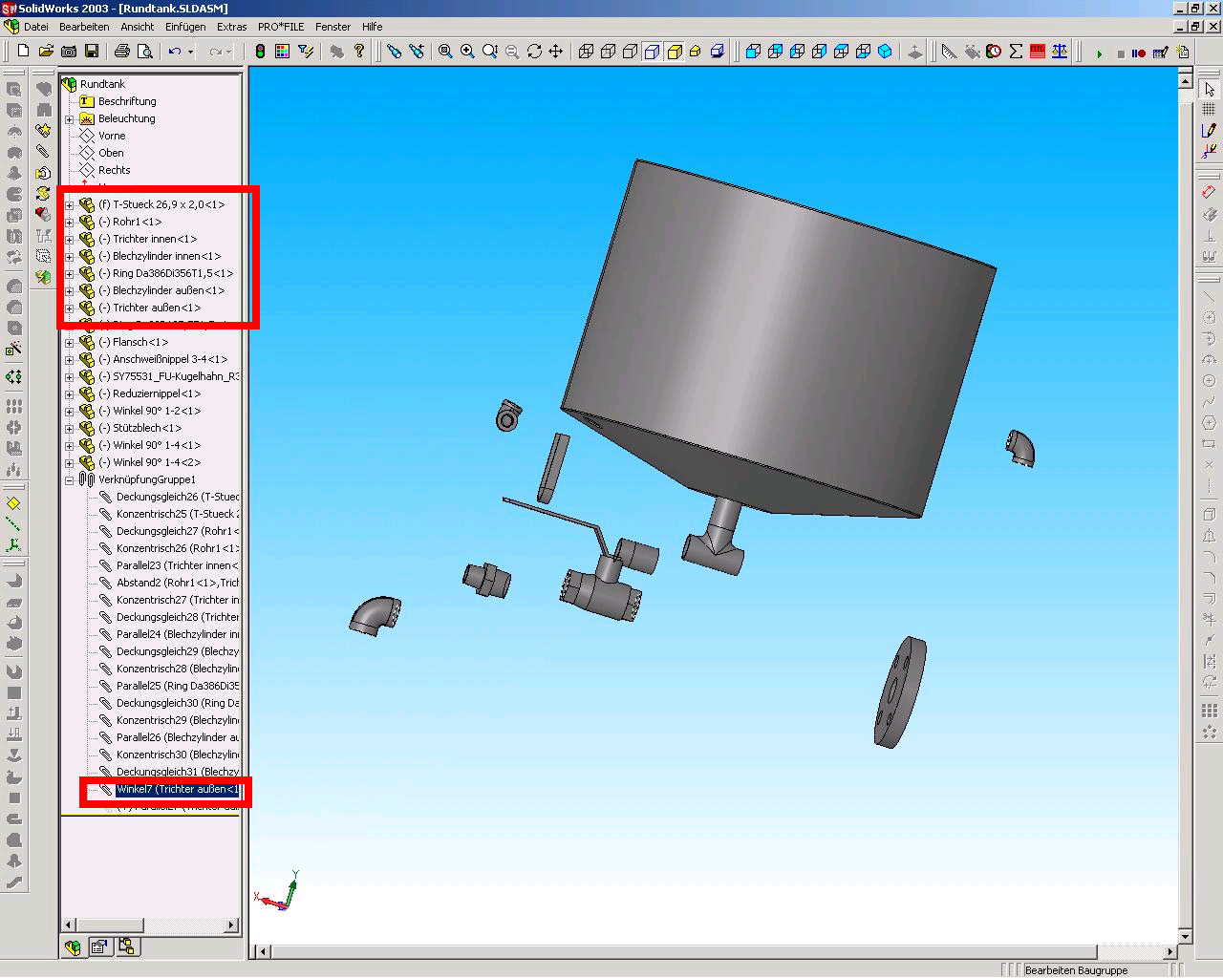
Task: Activate the Rotate View tool
Action: 534,52
